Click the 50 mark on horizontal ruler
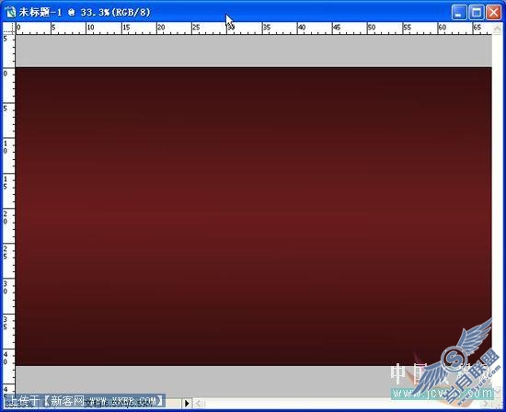This screenshot has height=412, width=506. pos(372,28)
